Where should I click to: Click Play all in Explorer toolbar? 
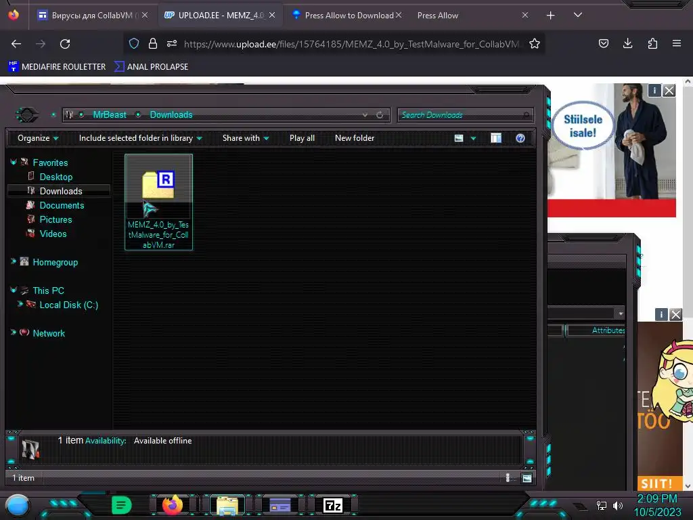coord(303,138)
